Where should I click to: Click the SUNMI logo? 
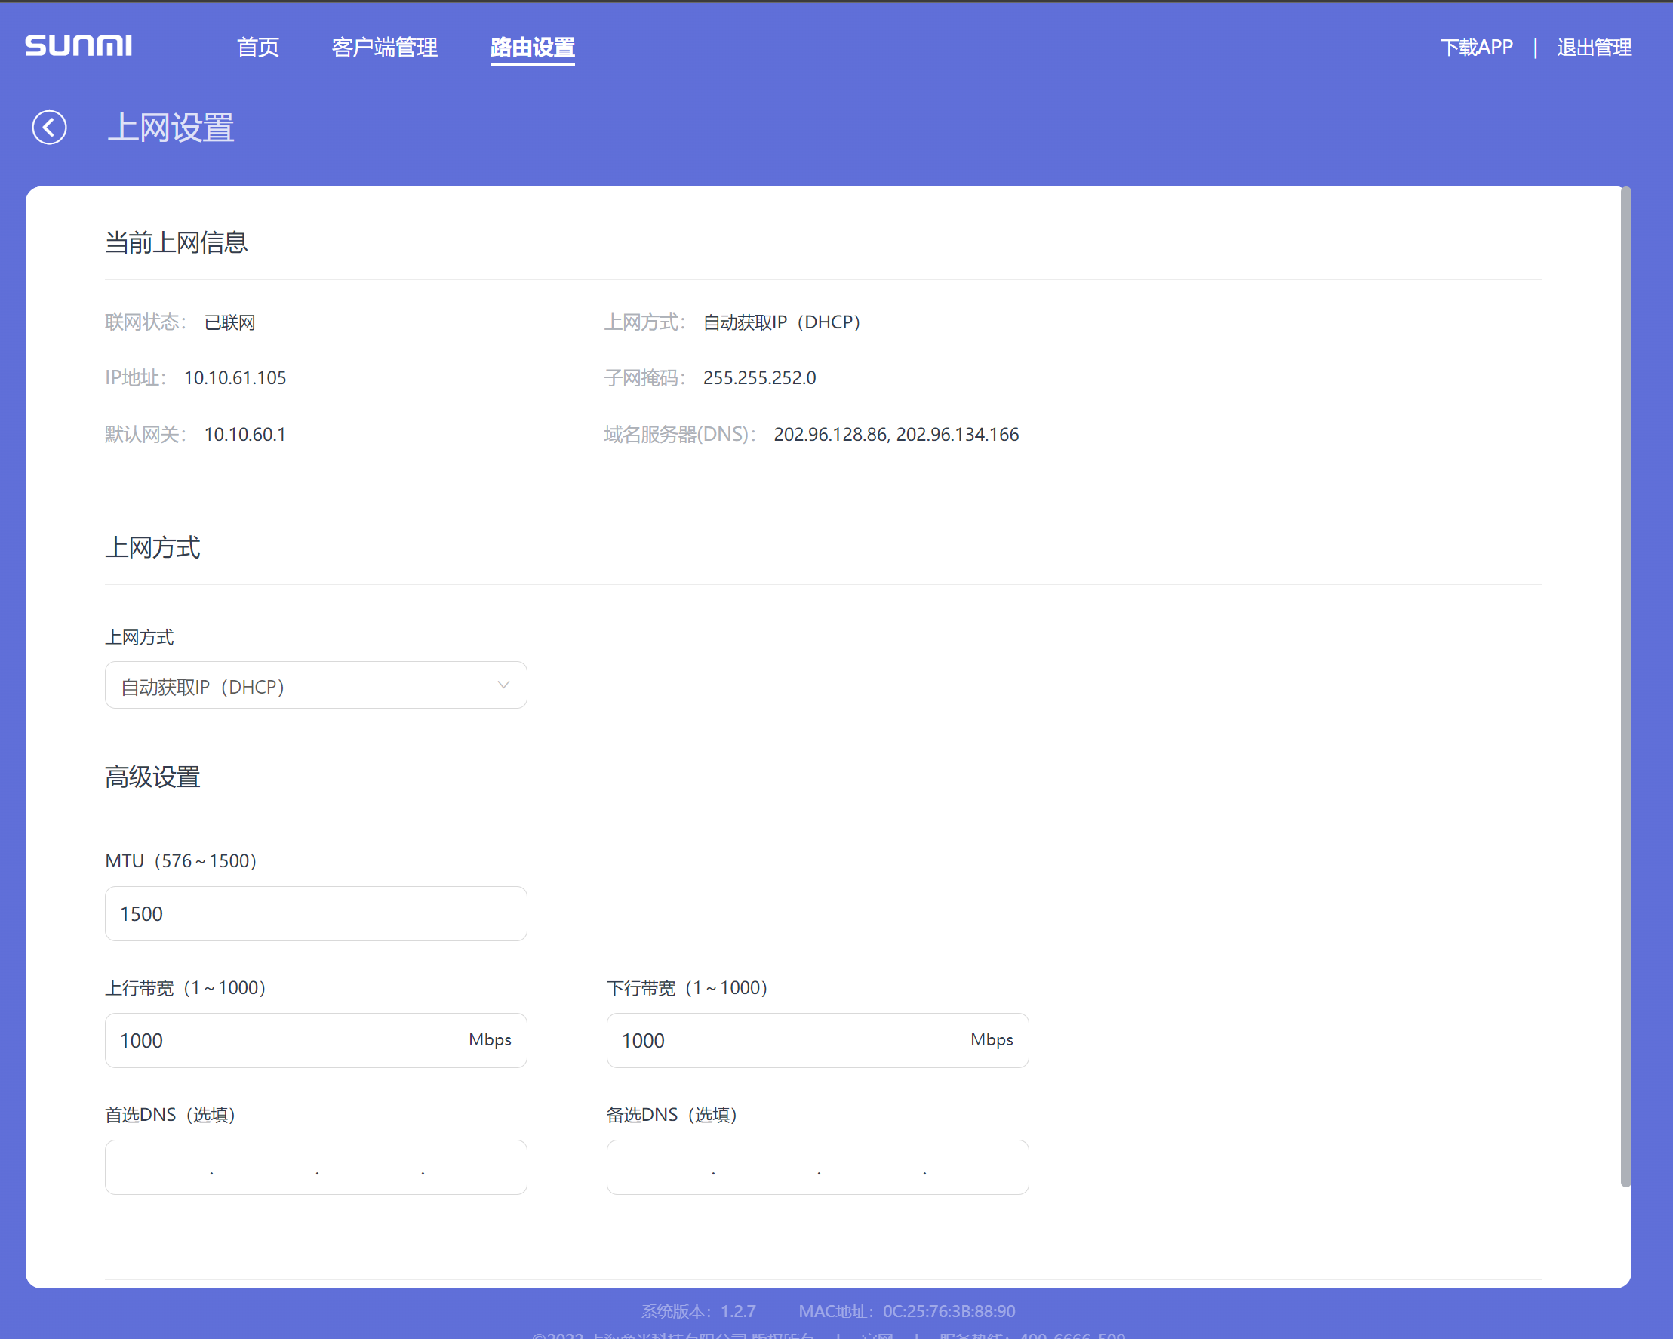(x=78, y=46)
